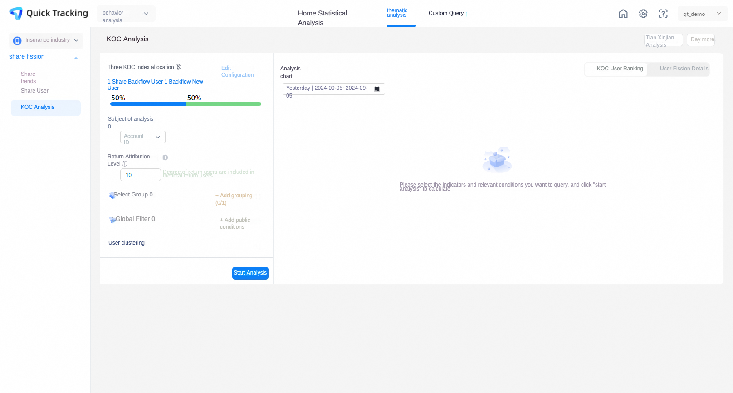Click the info icon beside Return Attribution Level
This screenshot has height=393, width=733.
165,157
